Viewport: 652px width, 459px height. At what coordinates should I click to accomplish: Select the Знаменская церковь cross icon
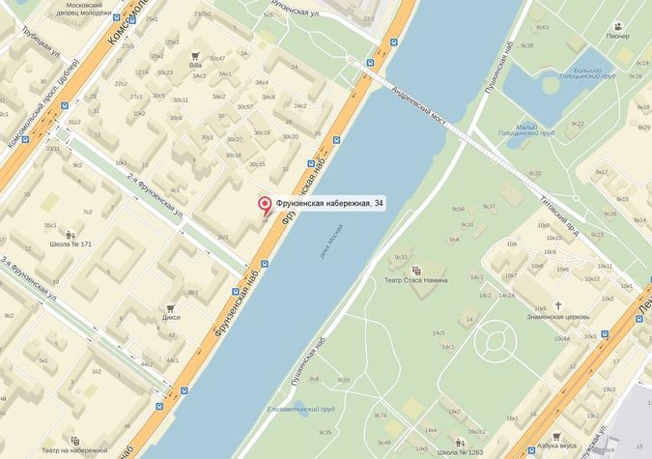coord(557,306)
